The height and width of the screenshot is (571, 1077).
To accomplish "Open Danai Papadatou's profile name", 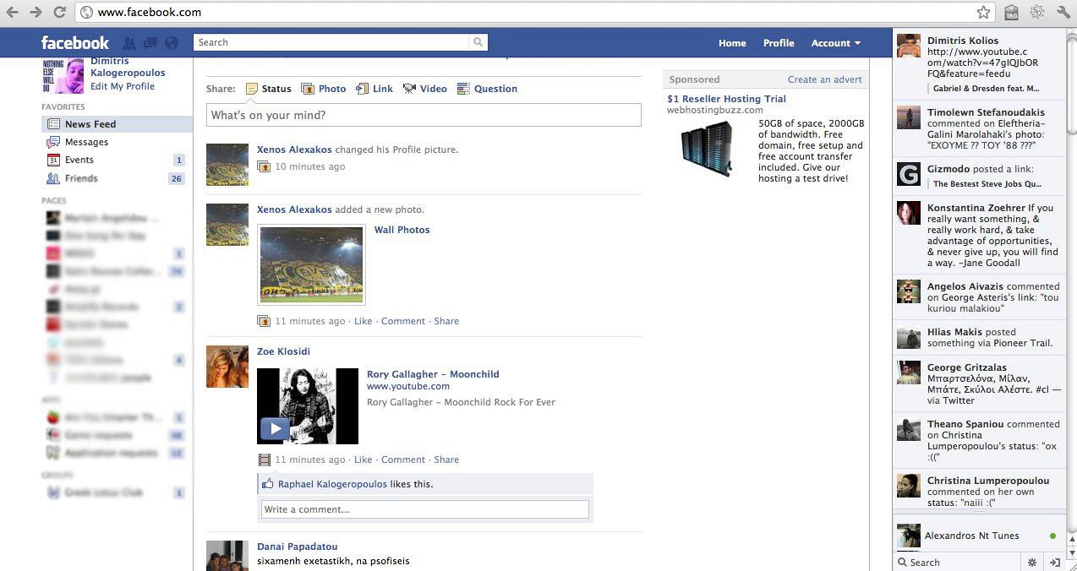I will coord(297,547).
